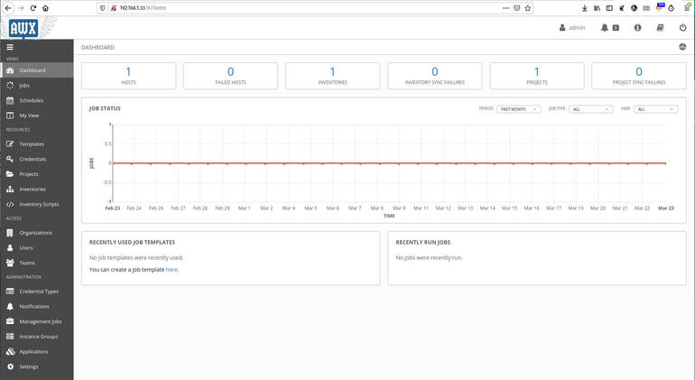Go to Jobs in the sidebar
The height and width of the screenshot is (380, 695).
(24, 86)
